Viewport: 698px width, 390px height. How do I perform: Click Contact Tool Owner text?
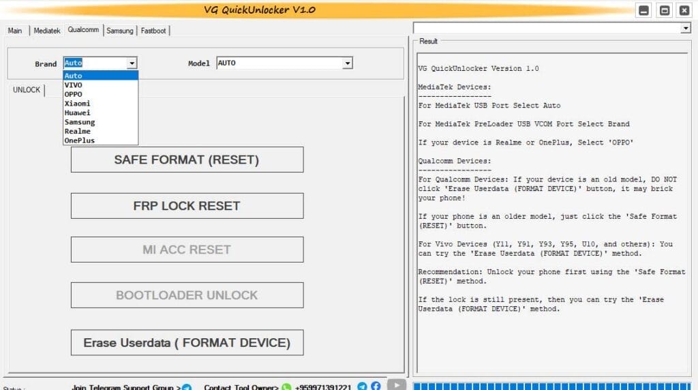click(241, 387)
